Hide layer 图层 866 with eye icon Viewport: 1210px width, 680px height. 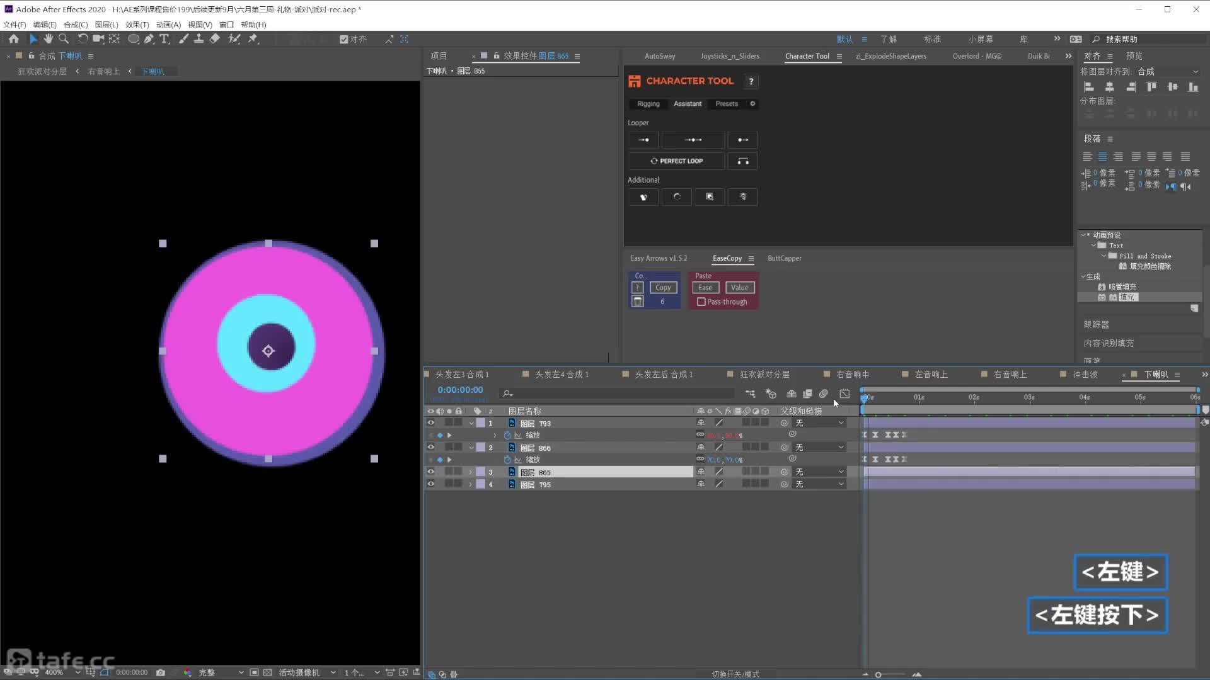tap(431, 448)
